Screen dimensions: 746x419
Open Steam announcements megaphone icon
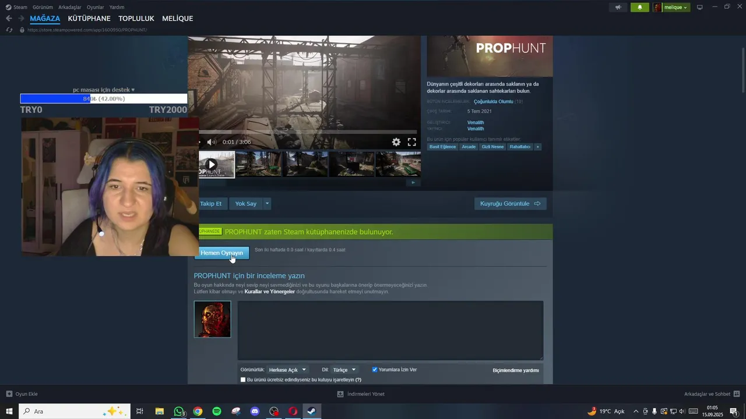(618, 7)
